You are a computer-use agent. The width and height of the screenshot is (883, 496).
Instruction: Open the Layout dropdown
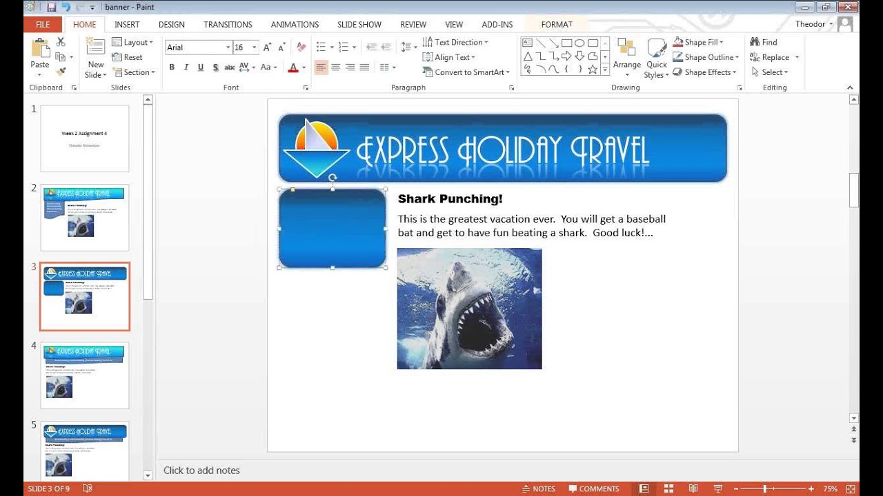(133, 42)
